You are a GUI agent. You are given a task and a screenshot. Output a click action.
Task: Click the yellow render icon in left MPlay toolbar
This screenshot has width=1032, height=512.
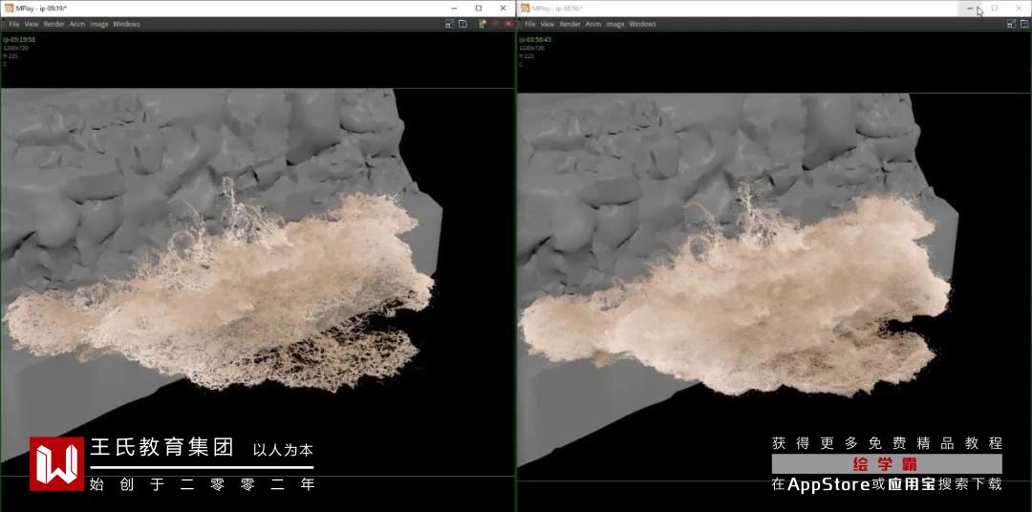pyautogui.click(x=483, y=24)
